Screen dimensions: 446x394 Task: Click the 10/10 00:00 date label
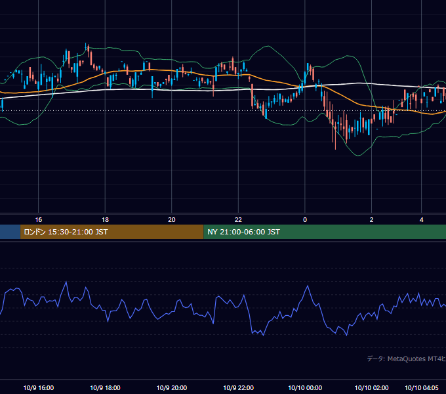[x=305, y=387]
